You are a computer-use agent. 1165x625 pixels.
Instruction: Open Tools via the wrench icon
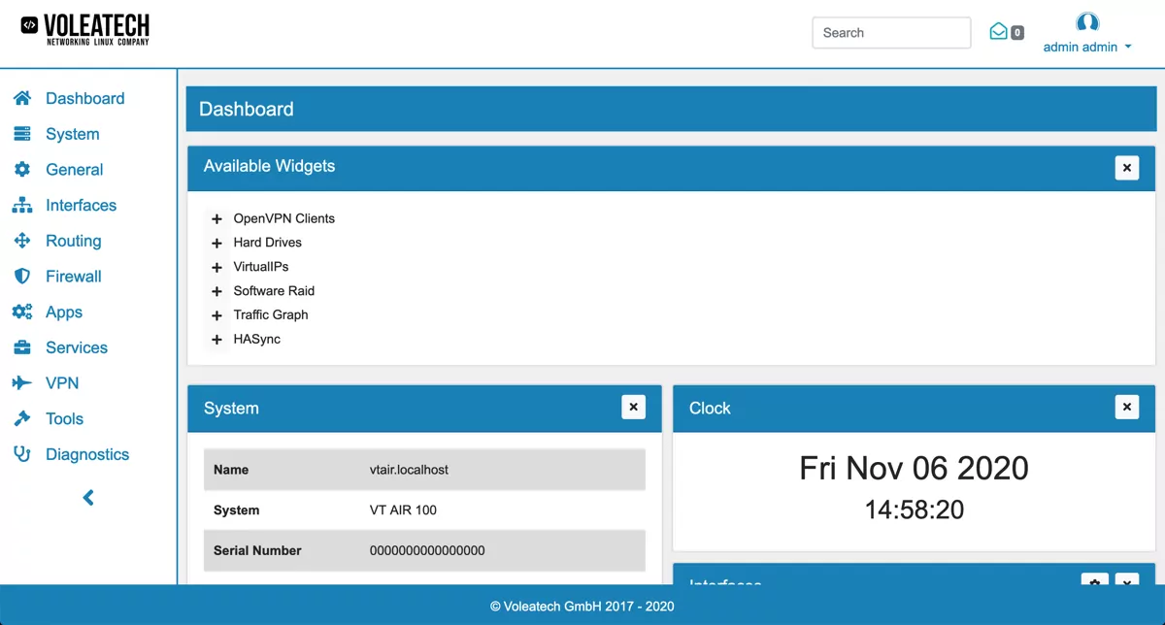(x=22, y=418)
